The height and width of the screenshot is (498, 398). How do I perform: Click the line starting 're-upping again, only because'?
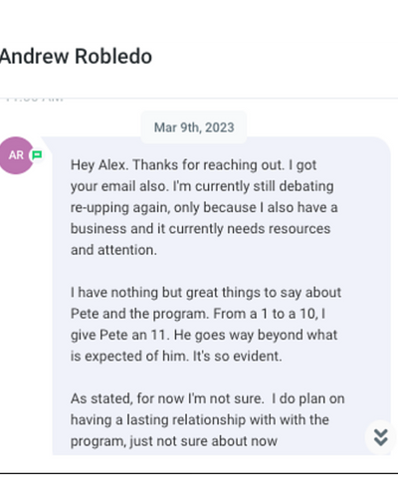204,207
